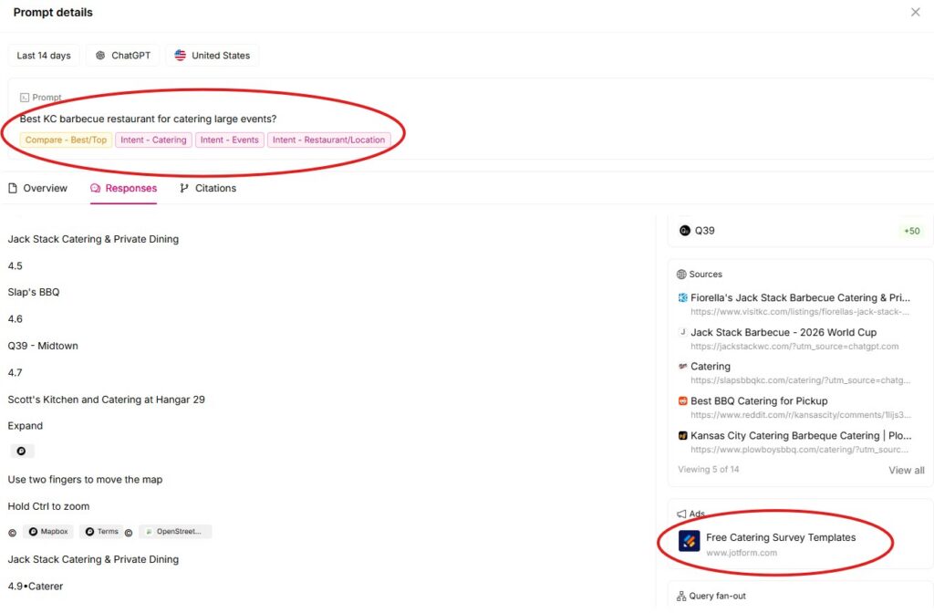Click the Jotform ad logo icon

690,541
